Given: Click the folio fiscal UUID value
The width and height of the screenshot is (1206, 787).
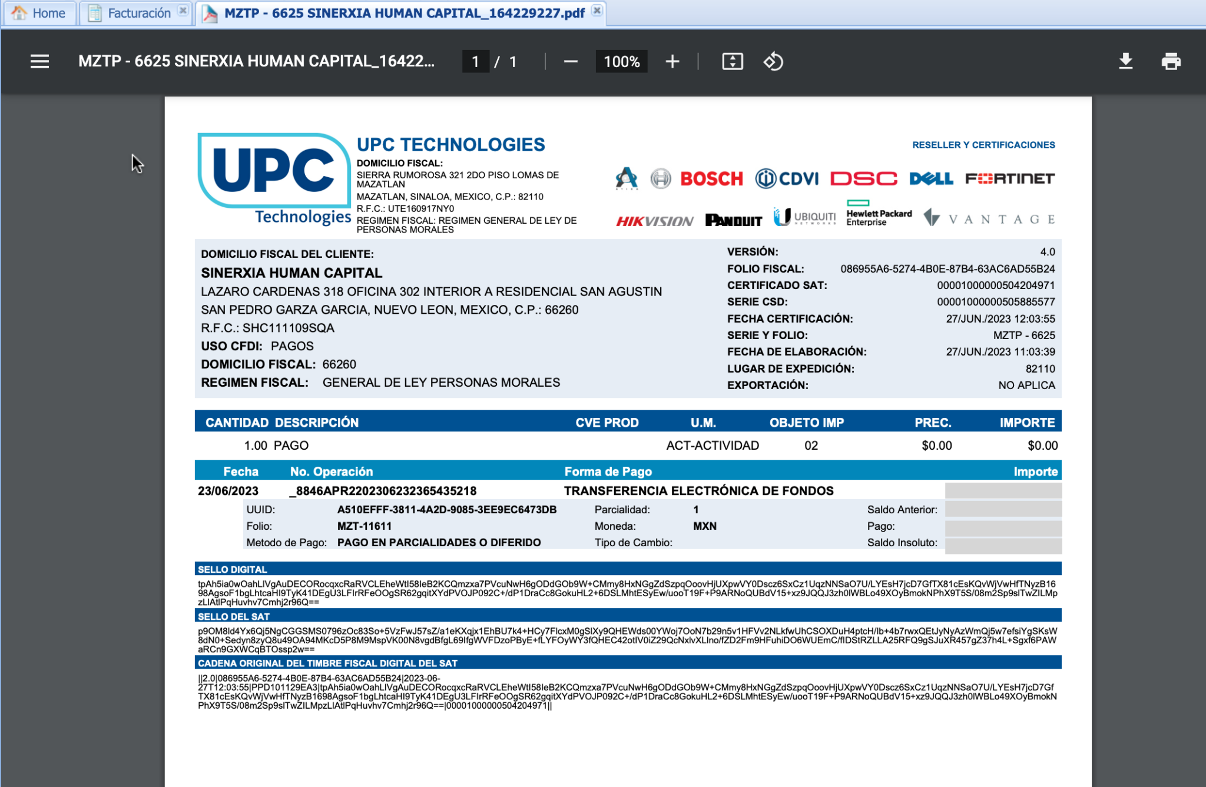Looking at the screenshot, I should [947, 269].
